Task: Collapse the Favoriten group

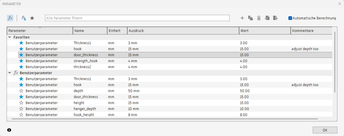Action: [x=9, y=37]
